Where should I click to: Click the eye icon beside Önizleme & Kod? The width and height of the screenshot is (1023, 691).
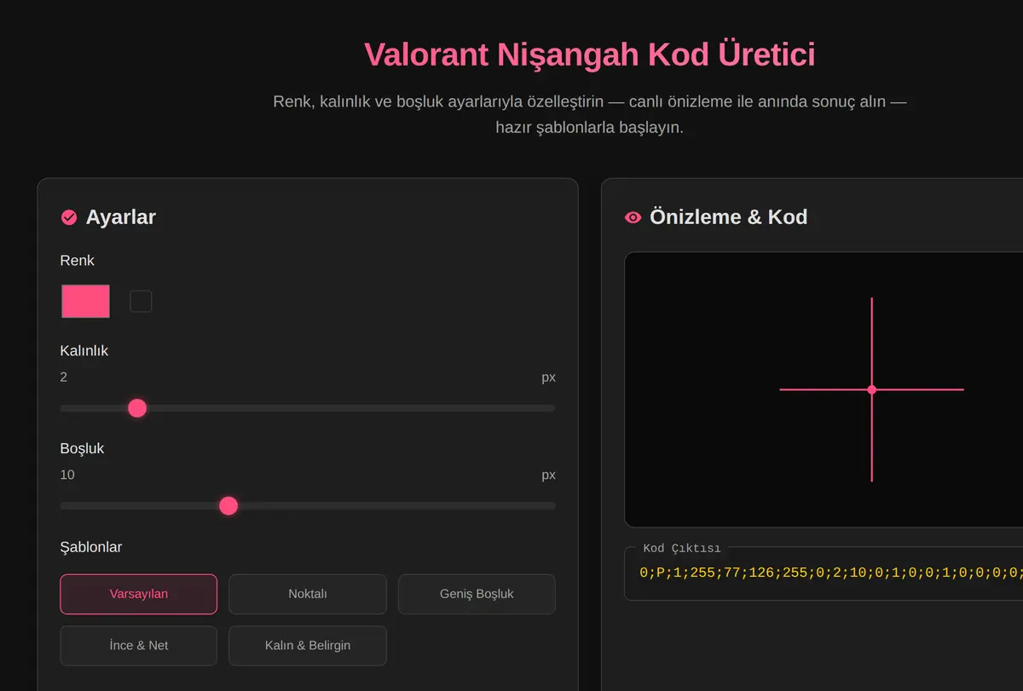click(x=633, y=217)
